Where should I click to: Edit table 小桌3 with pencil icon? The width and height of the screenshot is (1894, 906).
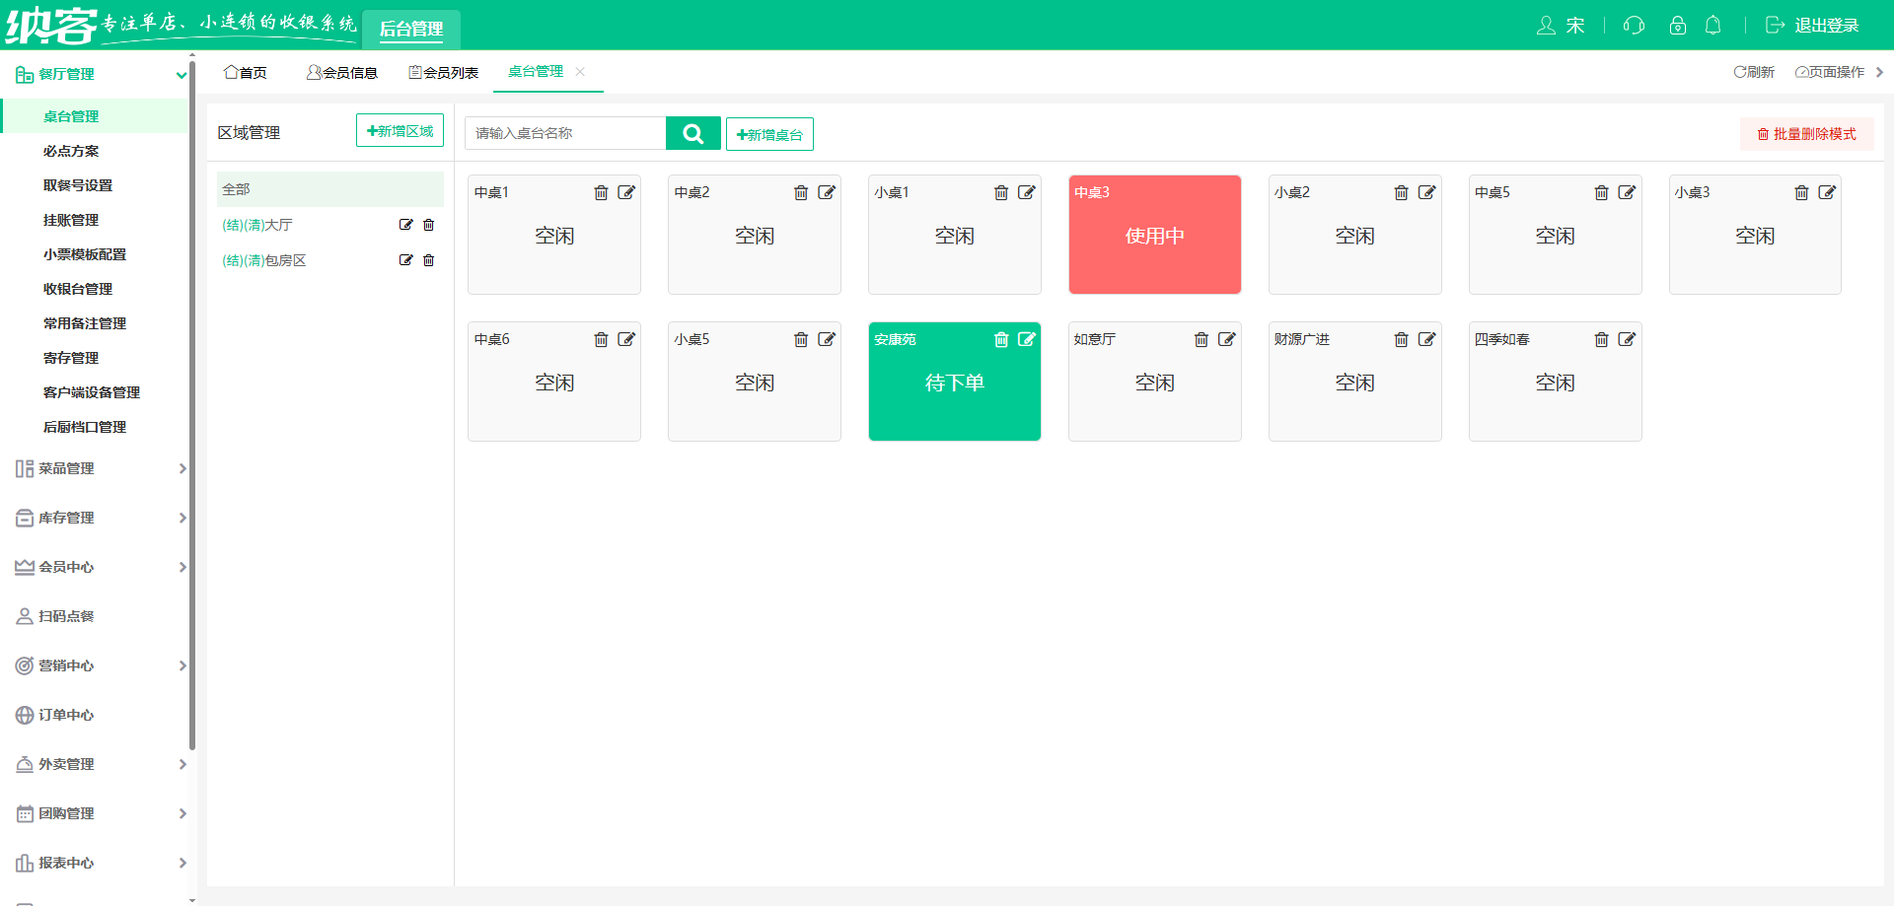1827,192
